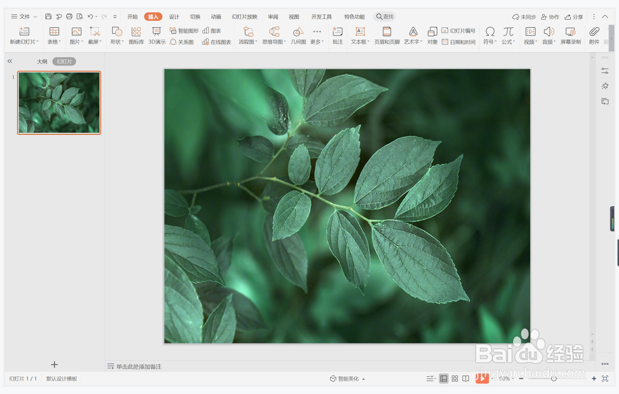Viewport: 619px width, 394px height.
Task: Expand the 智能美化 options arrow
Action: [364, 379]
